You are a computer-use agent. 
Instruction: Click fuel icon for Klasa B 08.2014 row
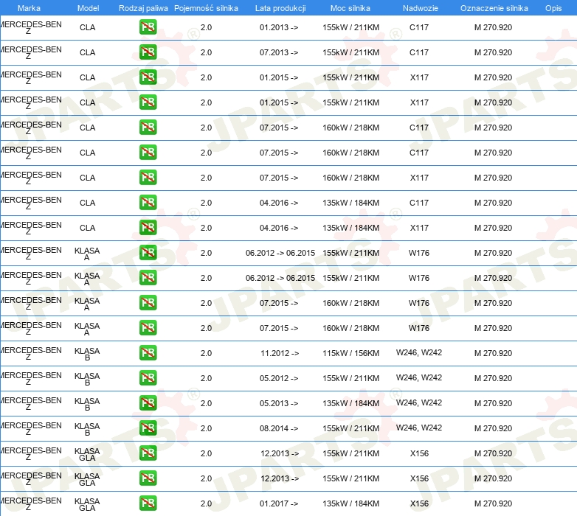pos(148,428)
